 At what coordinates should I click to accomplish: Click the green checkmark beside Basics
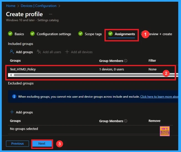click(x=11, y=34)
